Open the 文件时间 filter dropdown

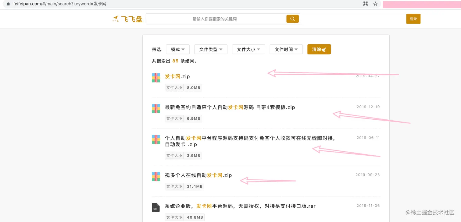[286, 49]
